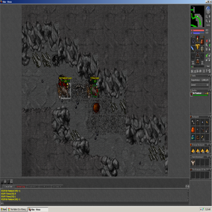Screen dimensions: 212x212
Task: Click the Stop action button
Action: [208, 66]
